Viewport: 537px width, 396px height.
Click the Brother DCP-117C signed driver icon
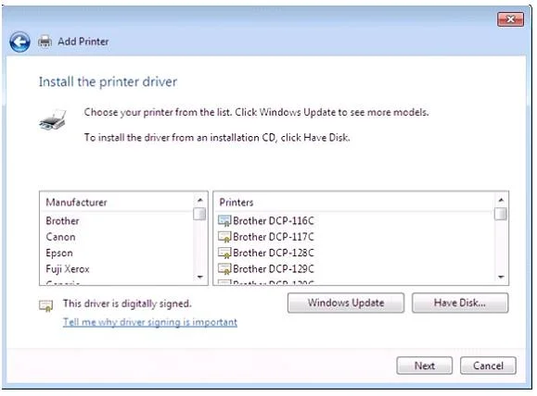pos(224,237)
